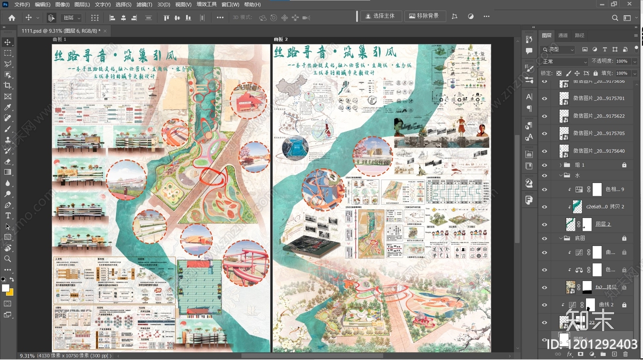Collapse the 水 group
This screenshot has width=643, height=360.
tap(561, 176)
